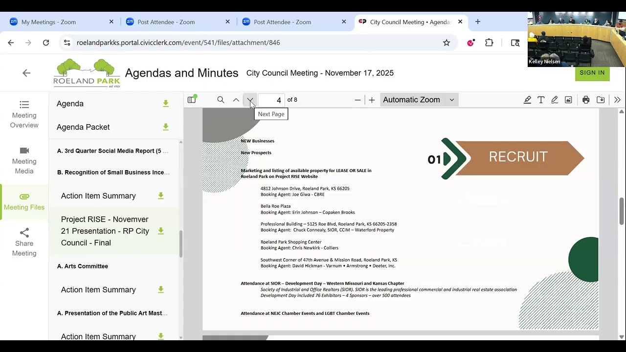Select Presentation of the Public Art Master item
This screenshot has width=626, height=352.
point(112,313)
